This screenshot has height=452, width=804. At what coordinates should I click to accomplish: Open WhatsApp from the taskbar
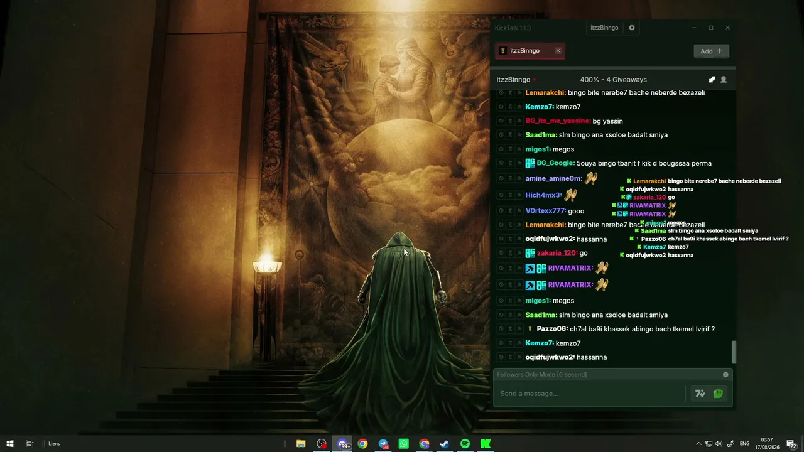[404, 444]
